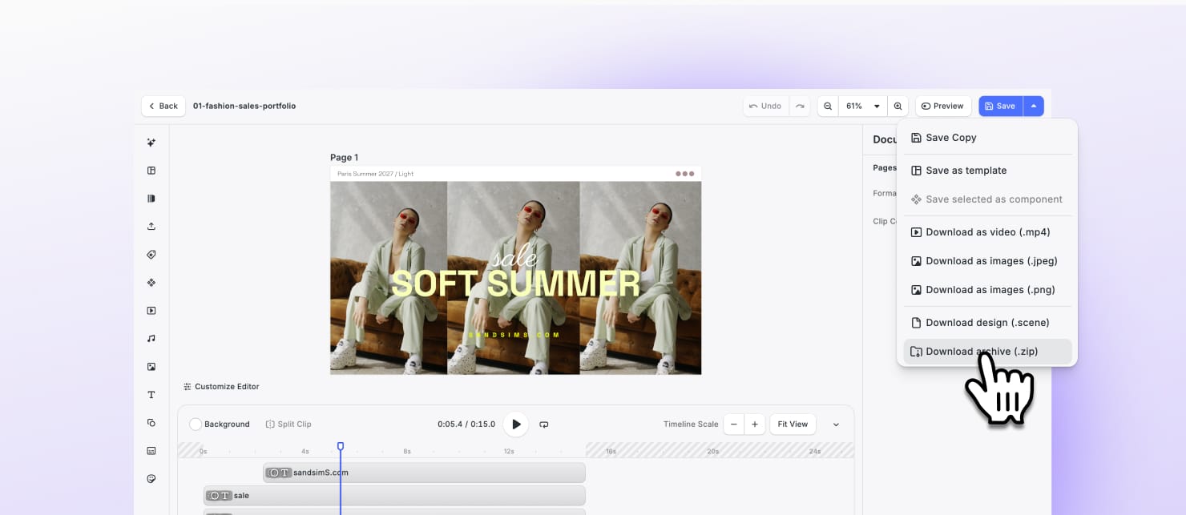Open the 61% zoom level dropdown

pos(863,106)
